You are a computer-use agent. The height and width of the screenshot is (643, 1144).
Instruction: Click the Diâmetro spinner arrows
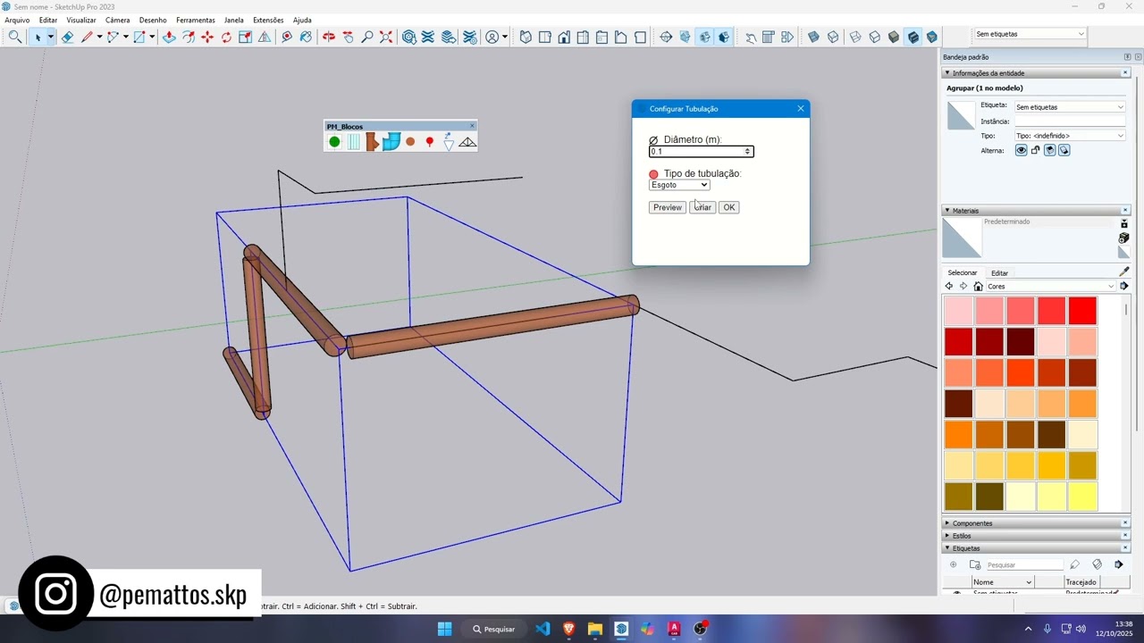pos(748,152)
